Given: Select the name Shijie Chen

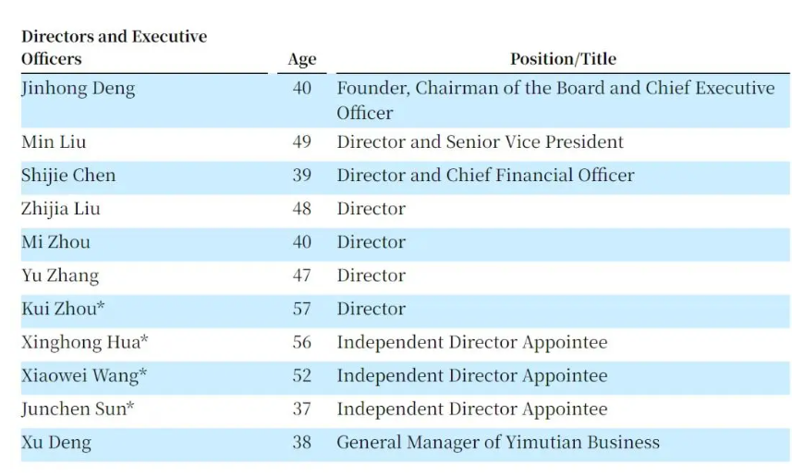Looking at the screenshot, I should (x=68, y=176).
